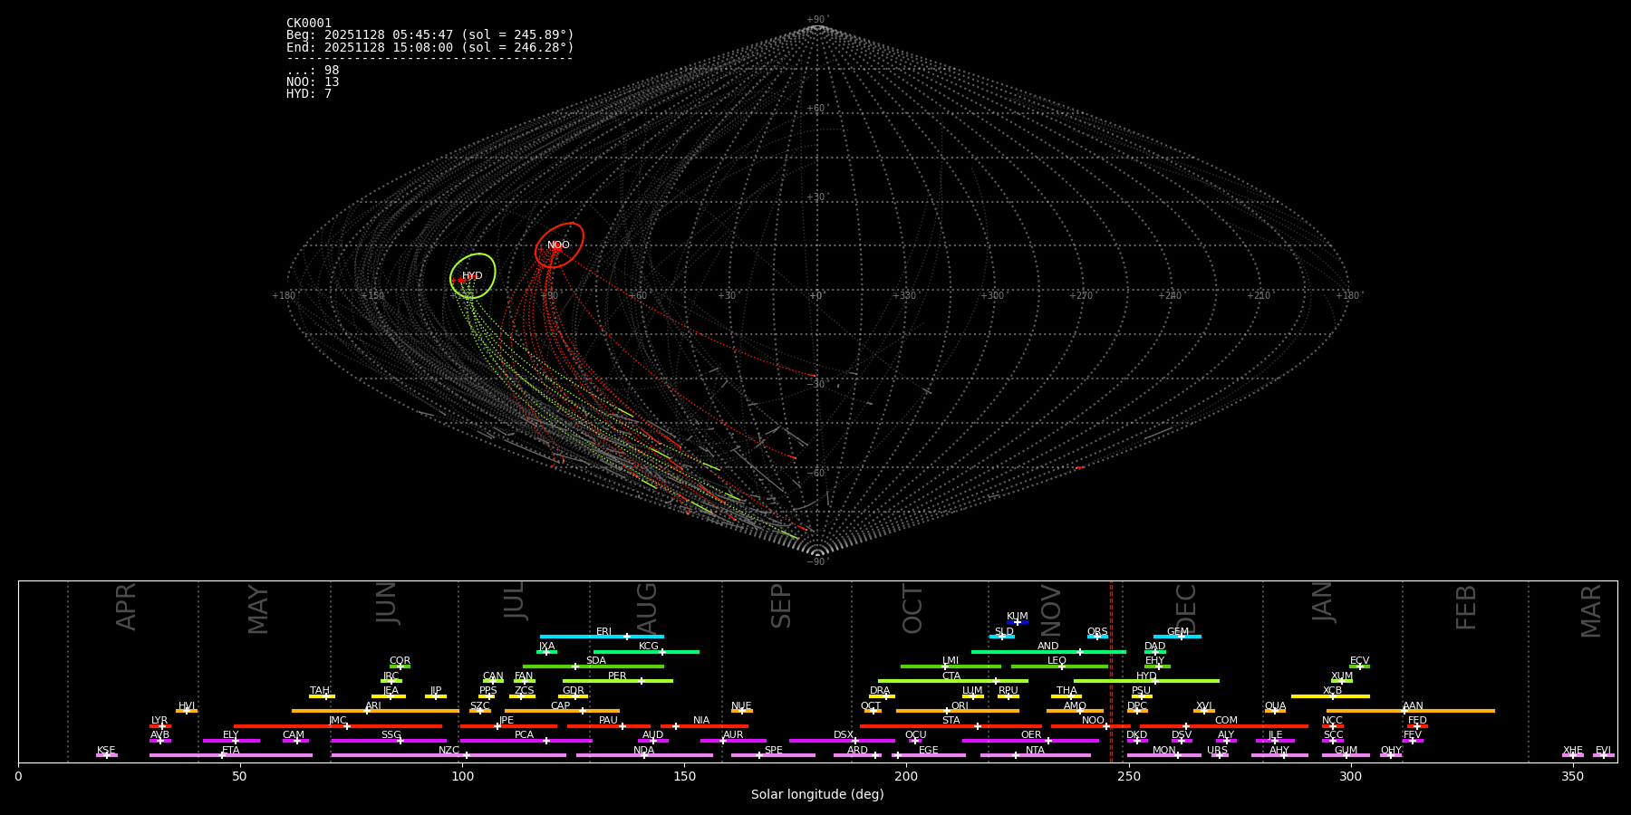Click the COM shower label in timeline
1631x815 pixels.
[x=1227, y=721]
